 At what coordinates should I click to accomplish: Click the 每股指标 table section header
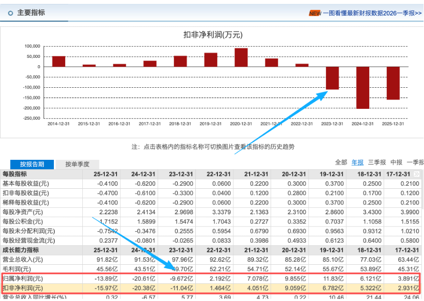pos(15,174)
